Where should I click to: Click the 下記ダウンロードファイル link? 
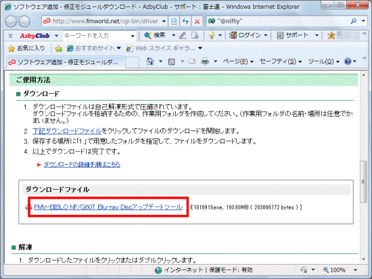[67, 131]
